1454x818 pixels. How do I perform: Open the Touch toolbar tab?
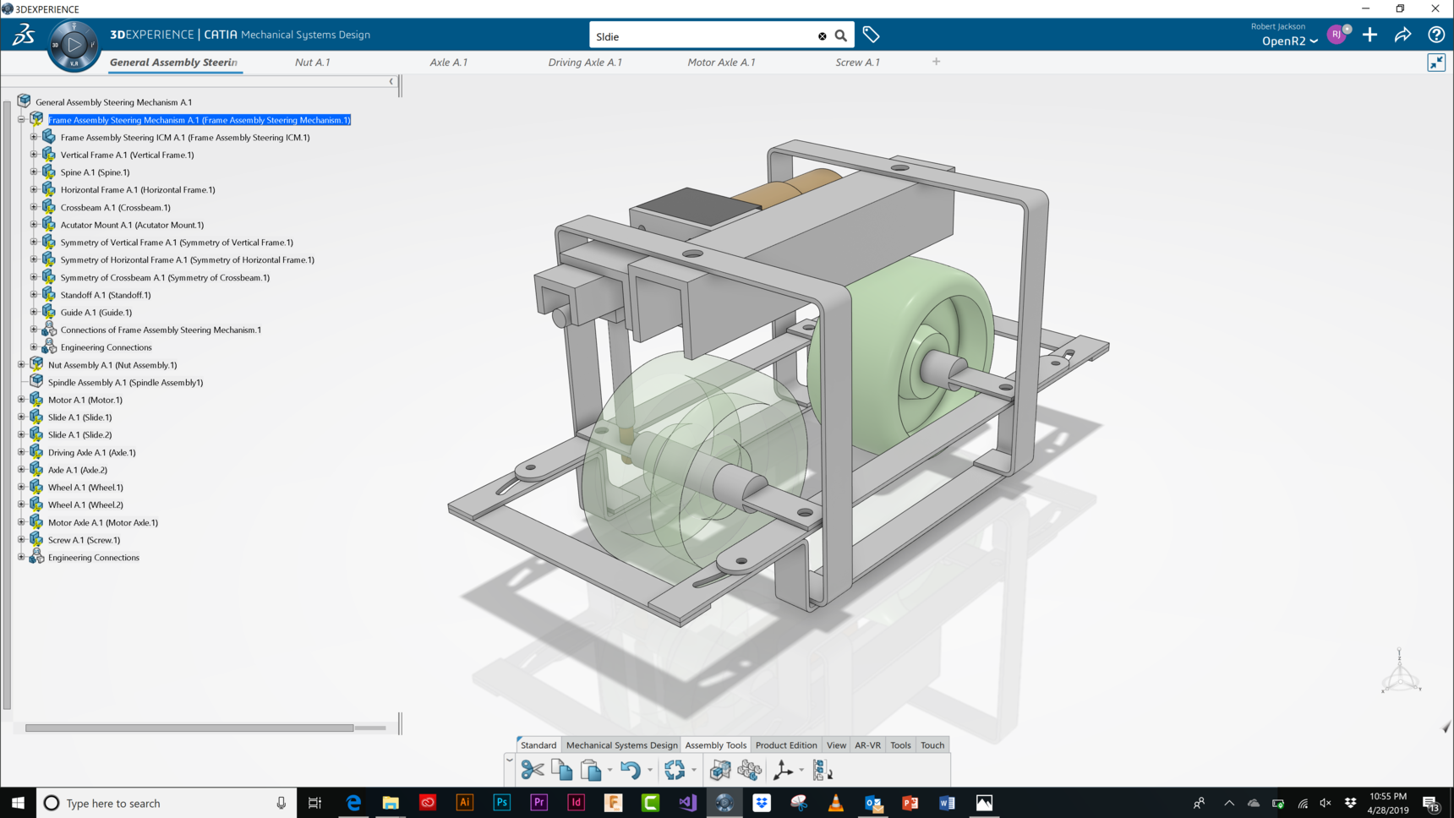[x=932, y=744]
